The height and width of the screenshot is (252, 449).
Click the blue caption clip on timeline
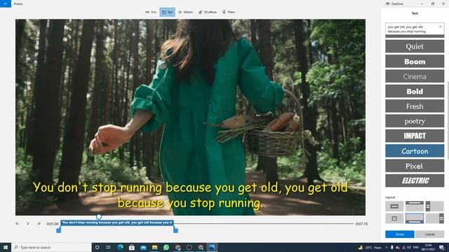[x=117, y=223]
